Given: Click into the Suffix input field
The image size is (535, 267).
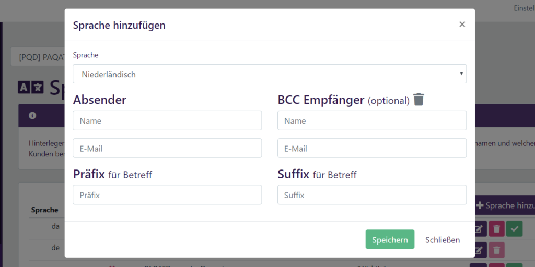Looking at the screenshot, I should [372, 195].
